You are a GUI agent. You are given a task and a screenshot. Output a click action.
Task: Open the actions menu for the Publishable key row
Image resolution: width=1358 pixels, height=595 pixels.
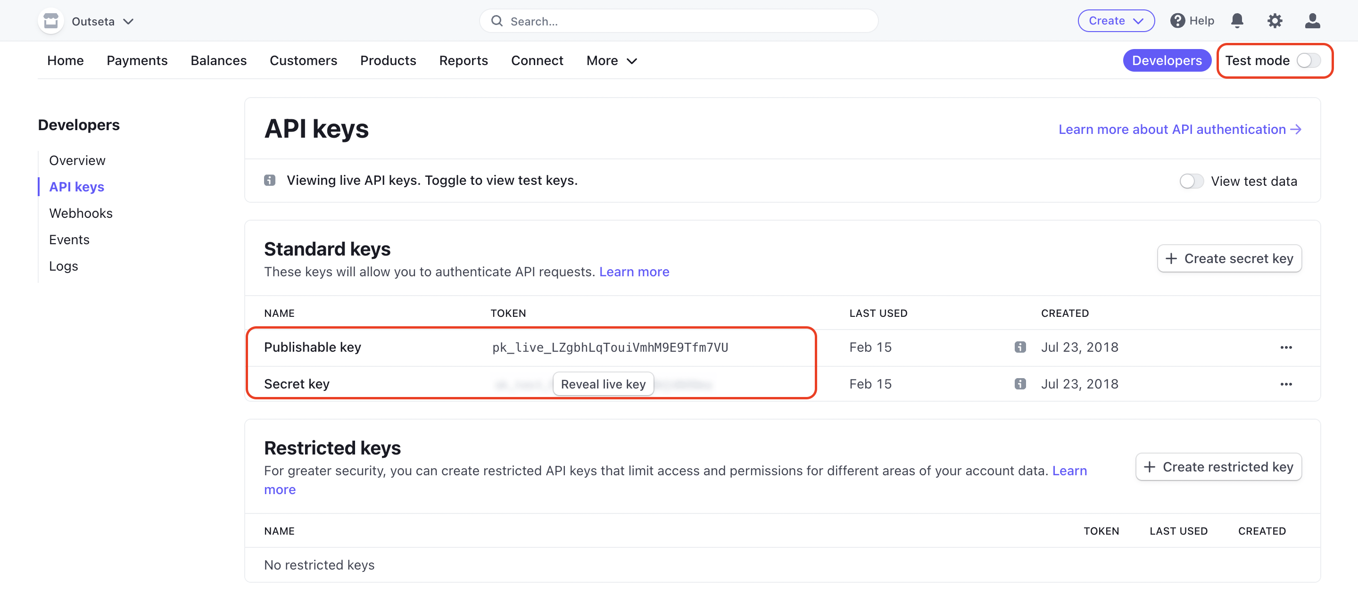[1287, 347]
